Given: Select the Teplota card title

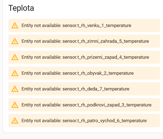Looking at the screenshot, I should (21, 8).
